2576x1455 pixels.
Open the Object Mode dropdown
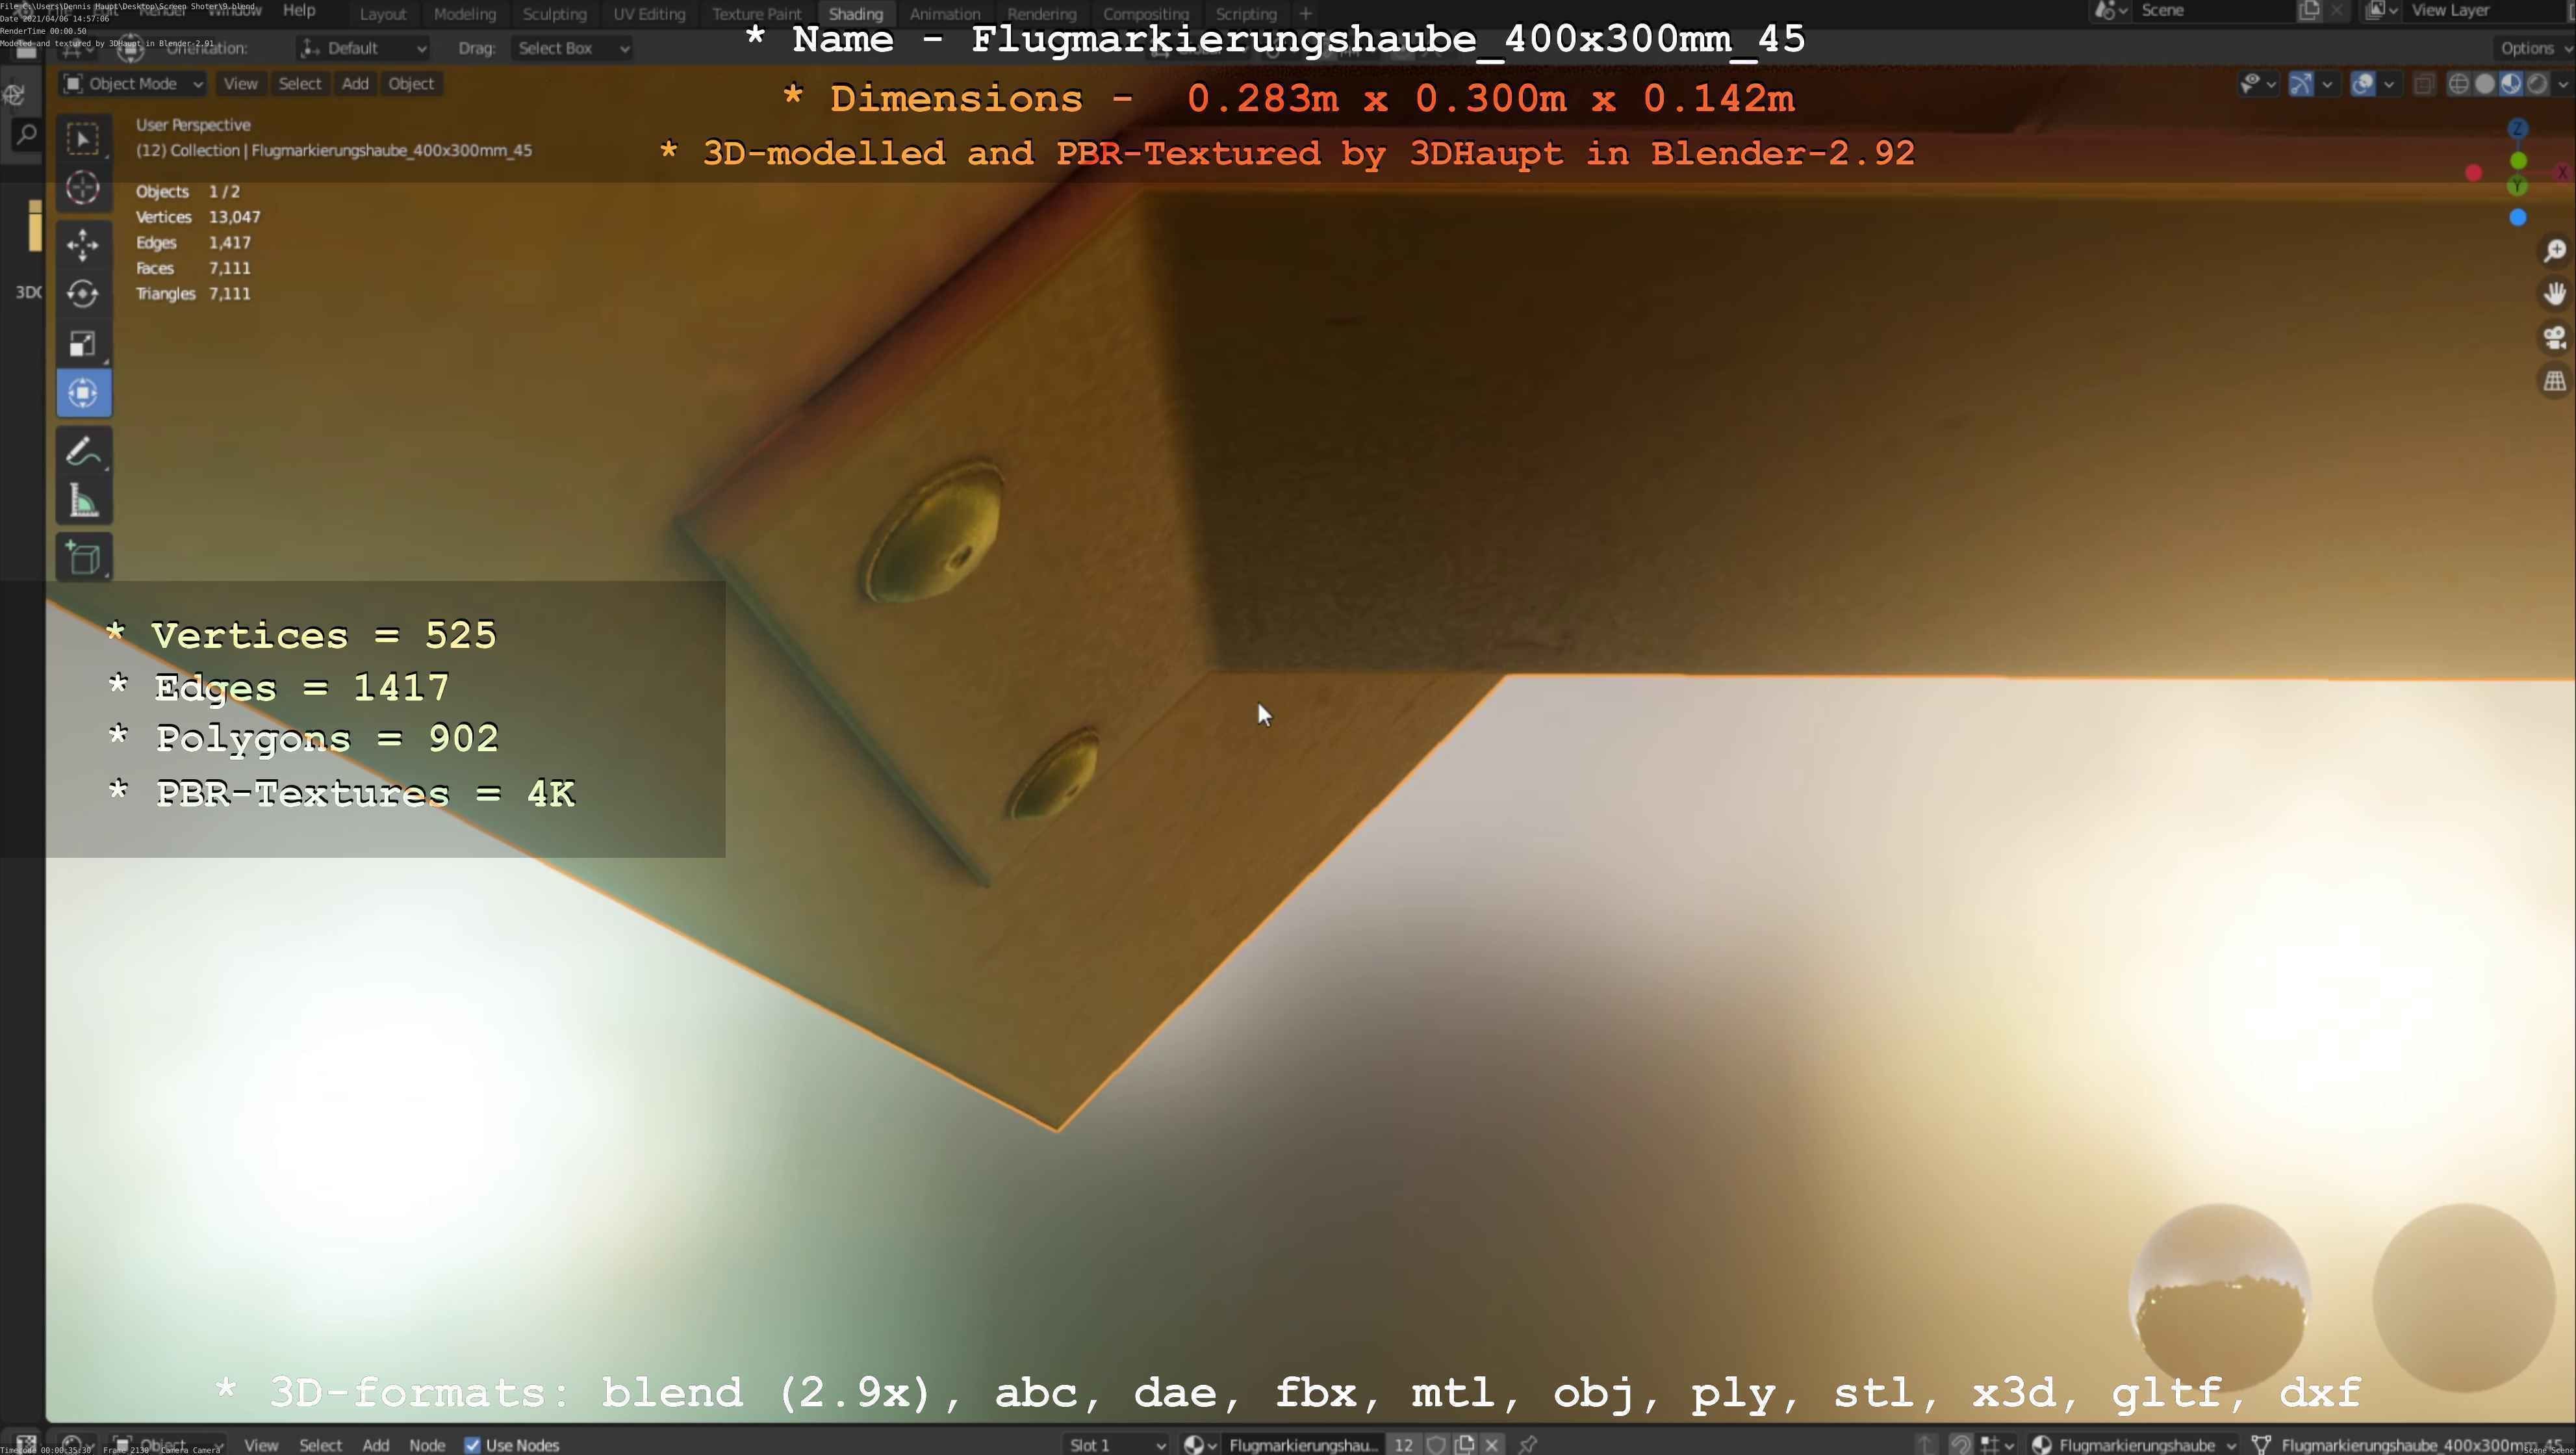pos(133,84)
